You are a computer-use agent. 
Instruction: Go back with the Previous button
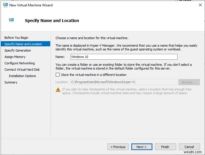118,147
